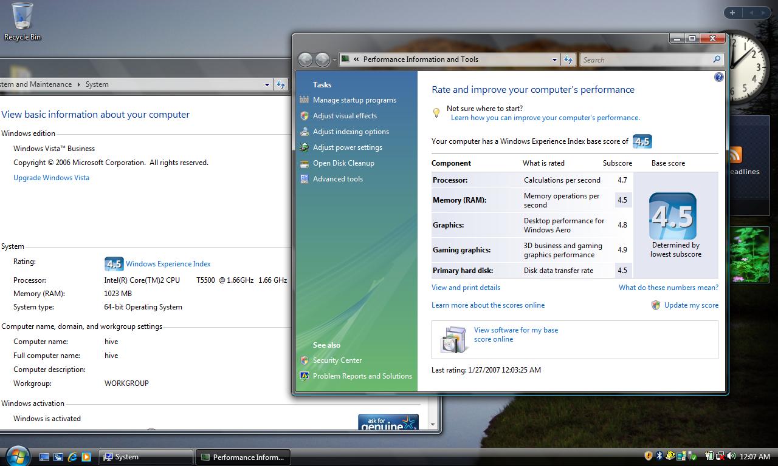Click the Security Center shield icon
Screen dimensions: 778x466
pos(305,360)
